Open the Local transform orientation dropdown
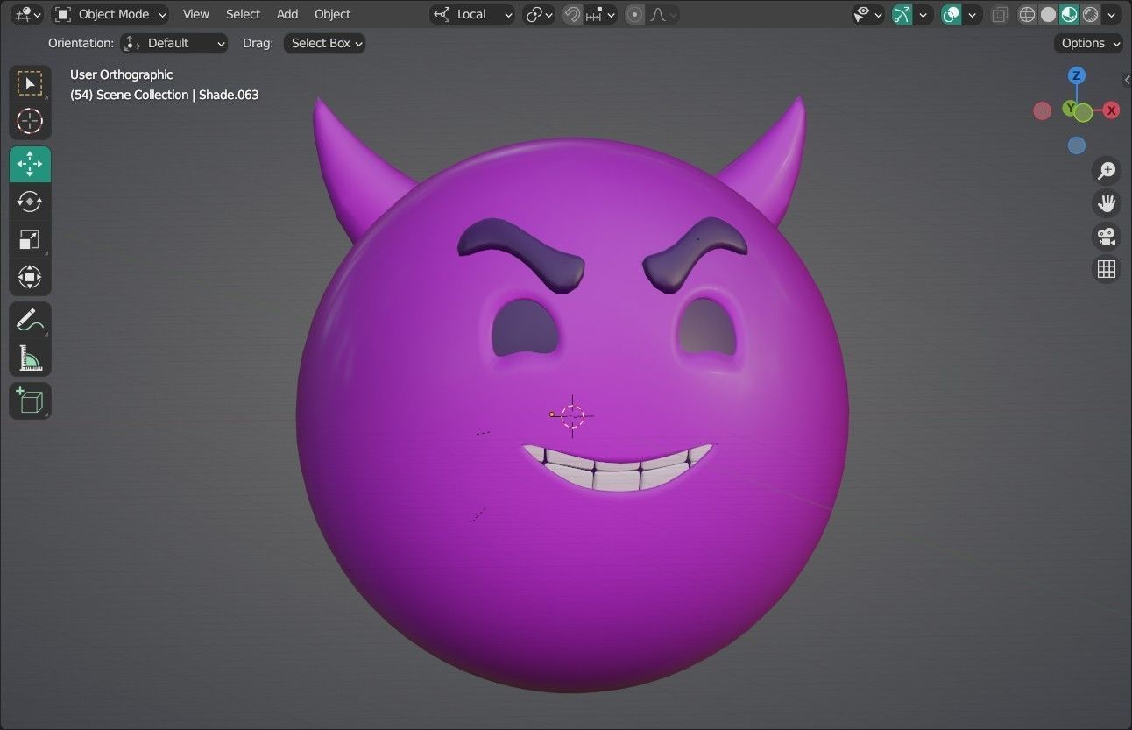The width and height of the screenshot is (1132, 730). [472, 14]
